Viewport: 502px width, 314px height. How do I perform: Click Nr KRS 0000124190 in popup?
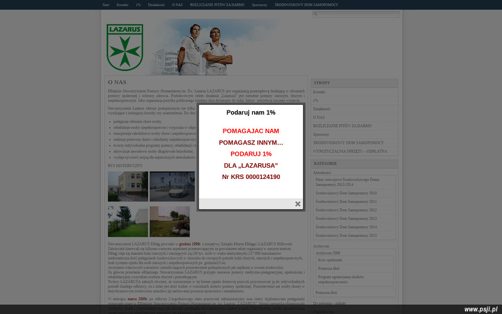pyautogui.click(x=251, y=177)
